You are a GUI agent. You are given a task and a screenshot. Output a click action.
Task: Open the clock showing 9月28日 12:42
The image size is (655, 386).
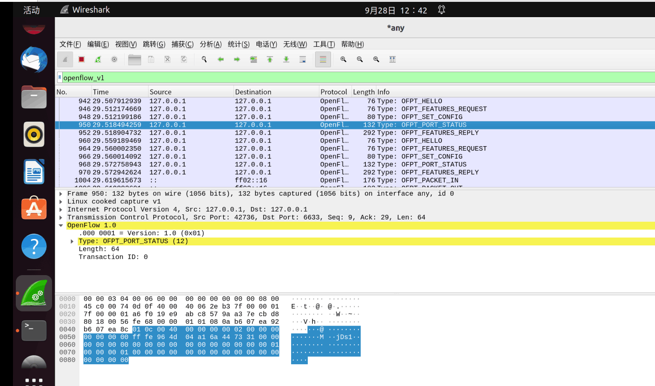click(396, 10)
